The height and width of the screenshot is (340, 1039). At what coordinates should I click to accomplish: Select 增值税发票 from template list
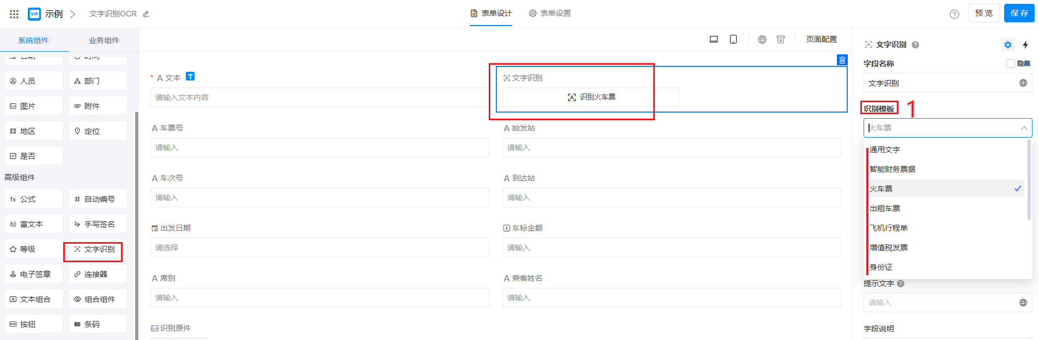pos(889,248)
